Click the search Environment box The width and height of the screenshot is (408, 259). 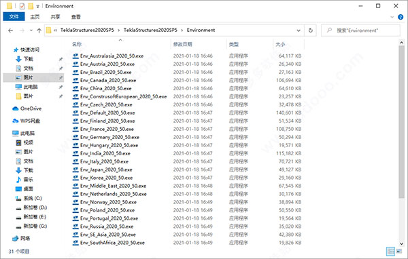360,31
